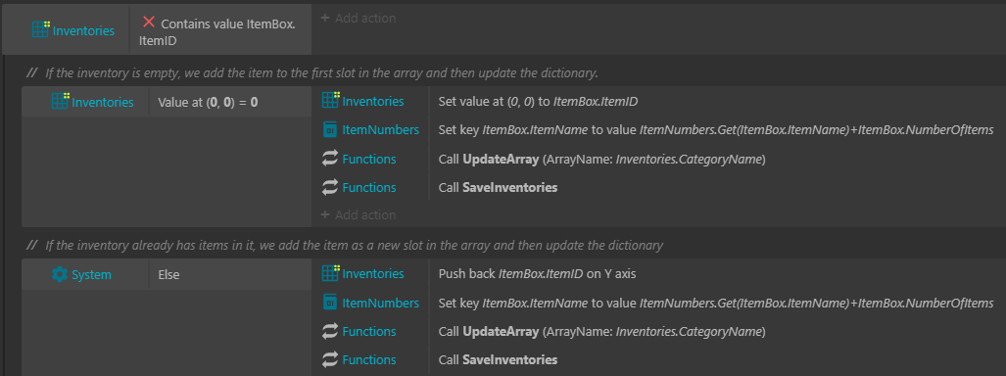Click System gear icon in Else condition
Screen dimensions: 1006x376
[x=60, y=274]
